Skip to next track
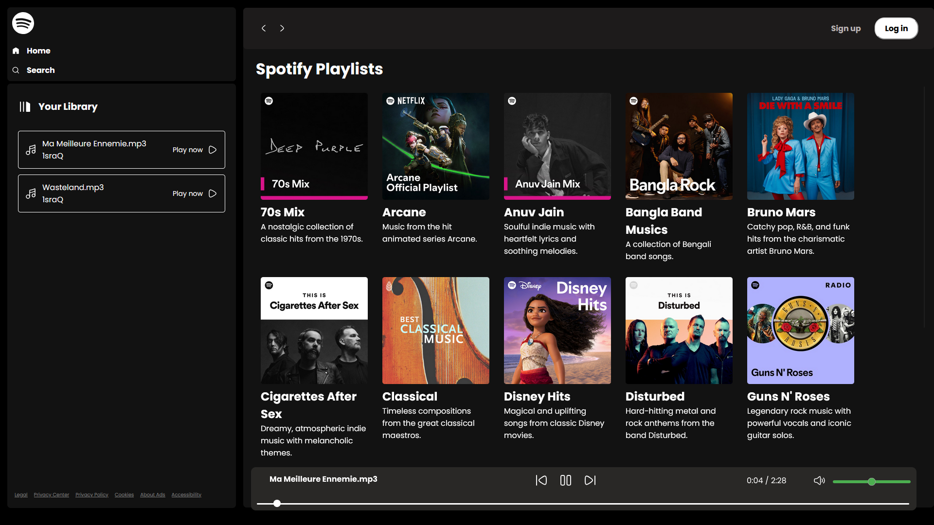The image size is (934, 525). pos(590,480)
